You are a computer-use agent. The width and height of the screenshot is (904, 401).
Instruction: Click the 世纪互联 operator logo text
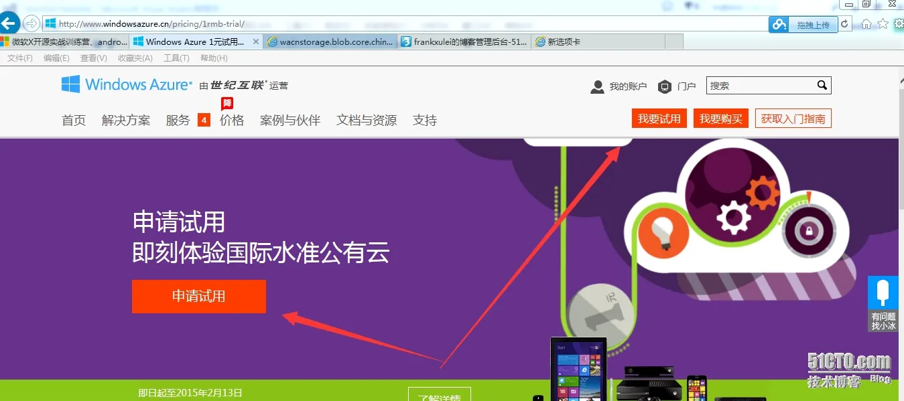[x=238, y=86]
